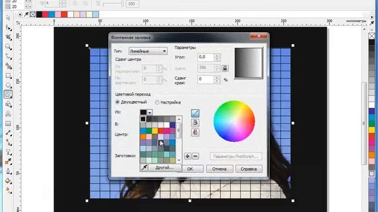This screenshot has height=212, width=378.
Task: Click Другой... button in color popup
Action: click(165, 167)
